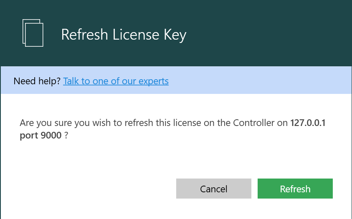
Task: Click the Refresh License Key title
Action: click(124, 35)
